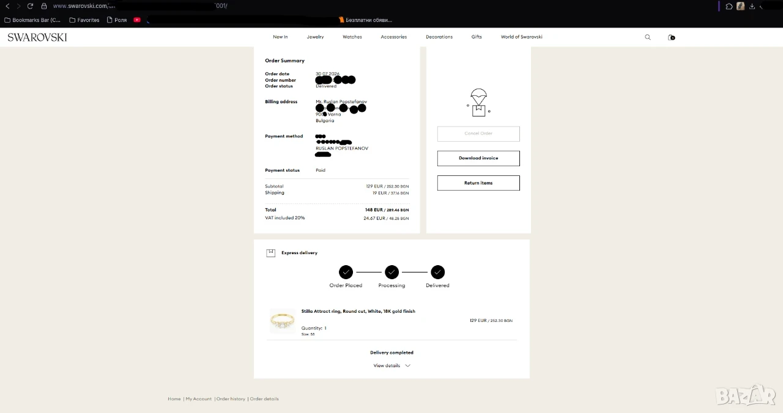Click Order details breadcrumb
The image size is (783, 413).
264,399
